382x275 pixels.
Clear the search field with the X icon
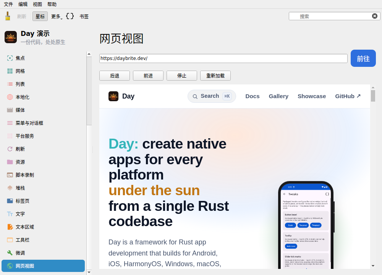pyautogui.click(x=375, y=16)
